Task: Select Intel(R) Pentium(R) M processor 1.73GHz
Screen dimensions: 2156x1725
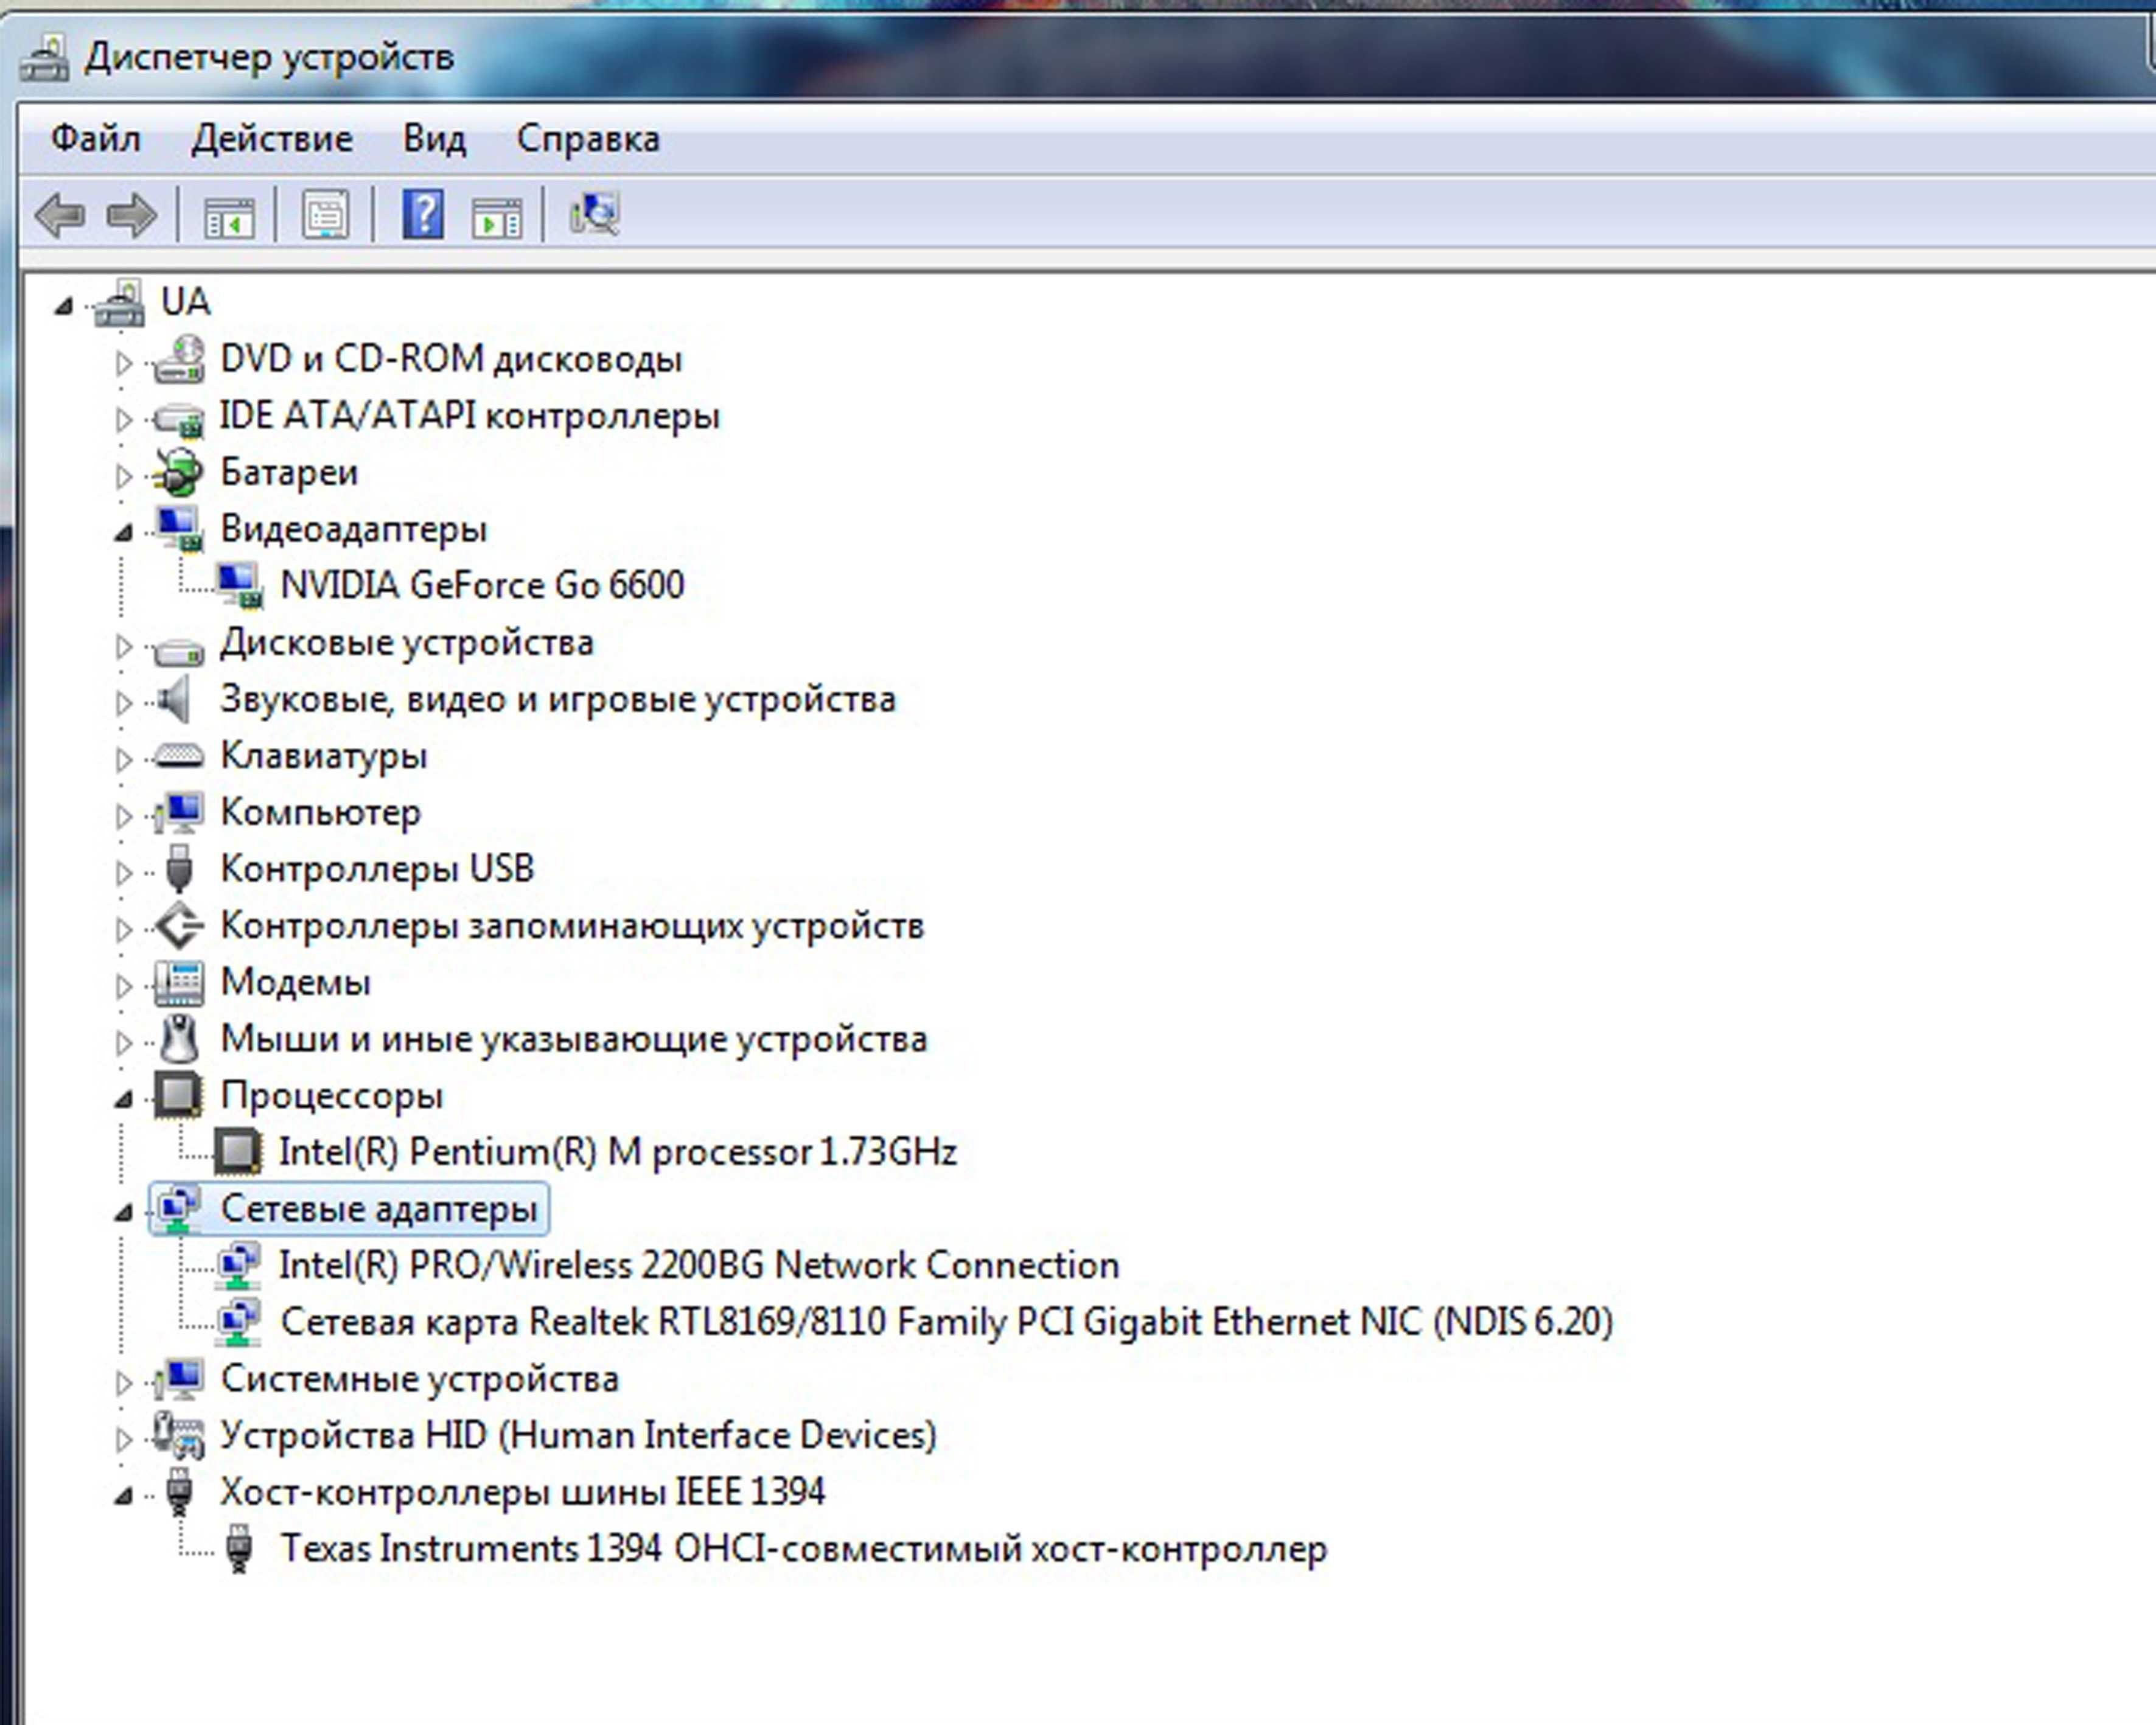Action: point(618,1152)
